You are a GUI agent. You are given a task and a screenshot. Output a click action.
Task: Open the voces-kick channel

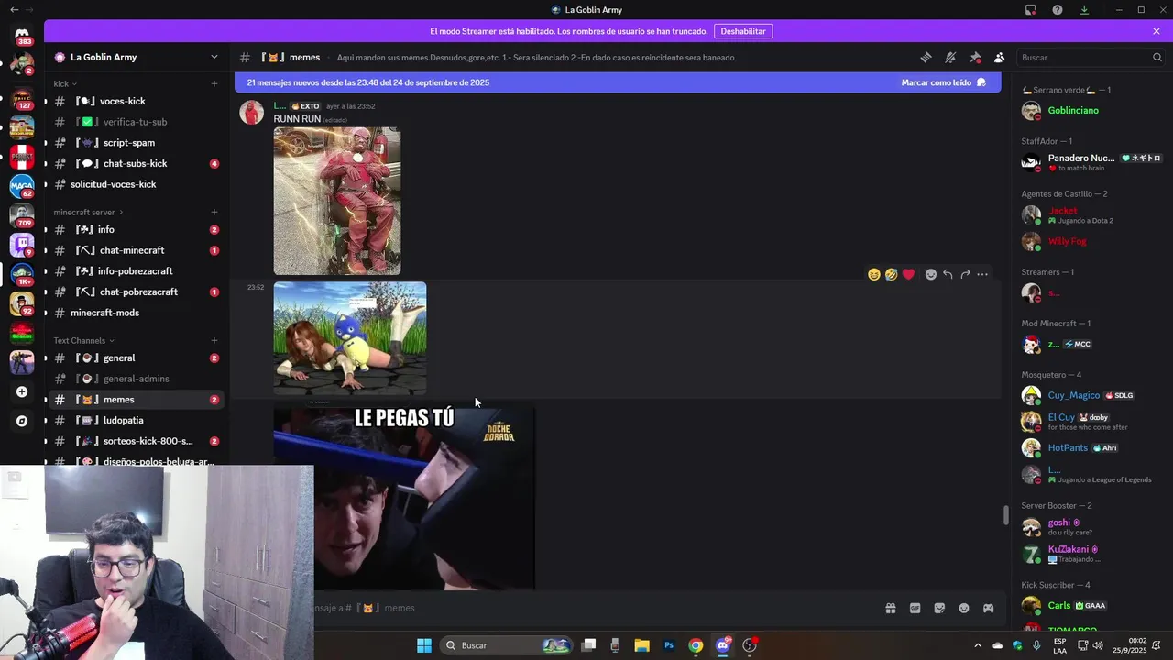[x=137, y=101]
